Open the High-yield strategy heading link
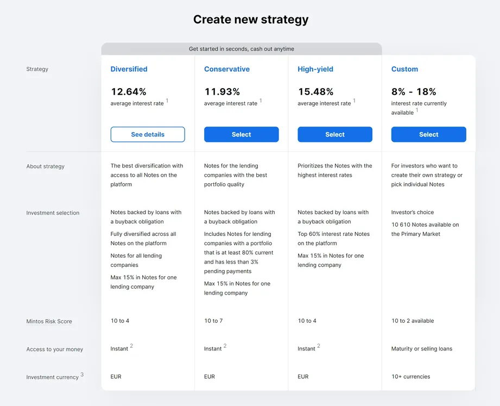Screen dimensions: 500x406 (x=315, y=69)
